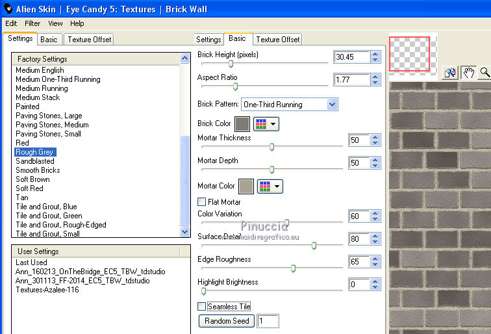Screen dimensions: 491x334
Task: Select the Tile and Grout, Rough-Edged preset
Action: coord(61,224)
